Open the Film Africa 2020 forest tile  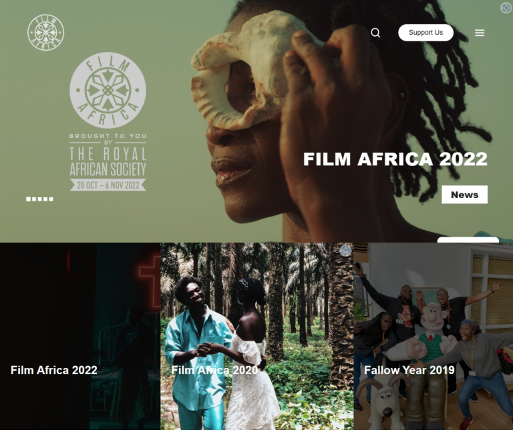pyautogui.click(x=256, y=336)
